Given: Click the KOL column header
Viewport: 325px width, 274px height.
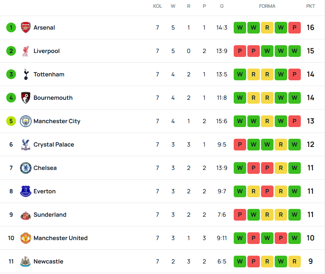Looking at the screenshot, I should (157, 6).
